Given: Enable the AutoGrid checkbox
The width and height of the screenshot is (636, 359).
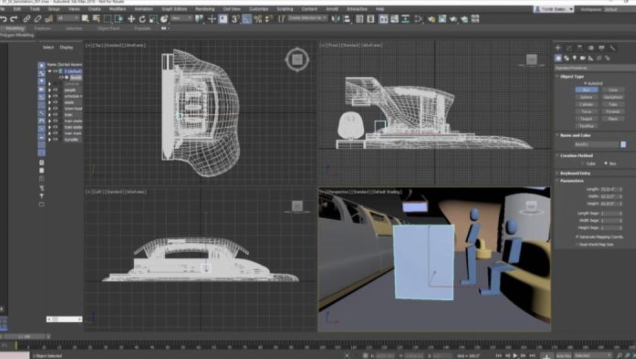Looking at the screenshot, I should (585, 83).
